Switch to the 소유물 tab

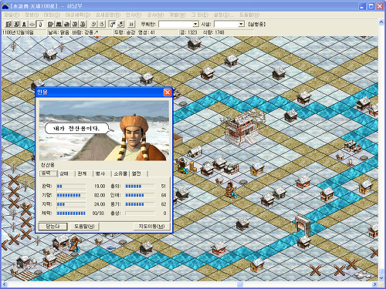coord(120,173)
